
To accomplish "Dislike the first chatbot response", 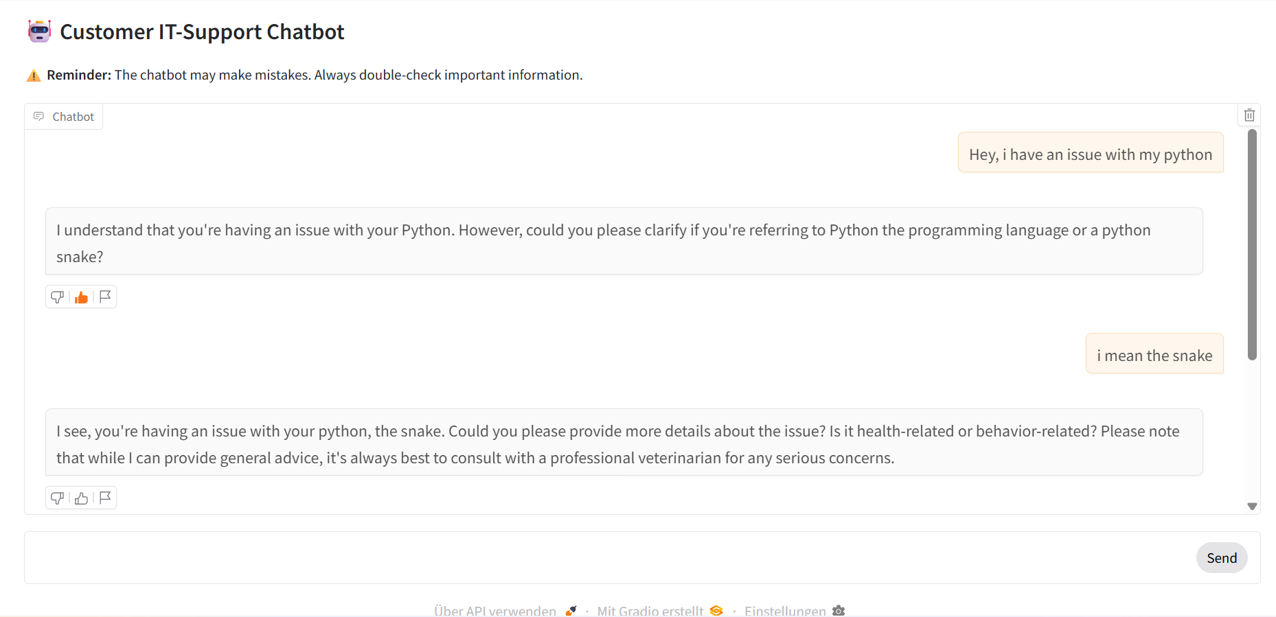I will [x=58, y=297].
